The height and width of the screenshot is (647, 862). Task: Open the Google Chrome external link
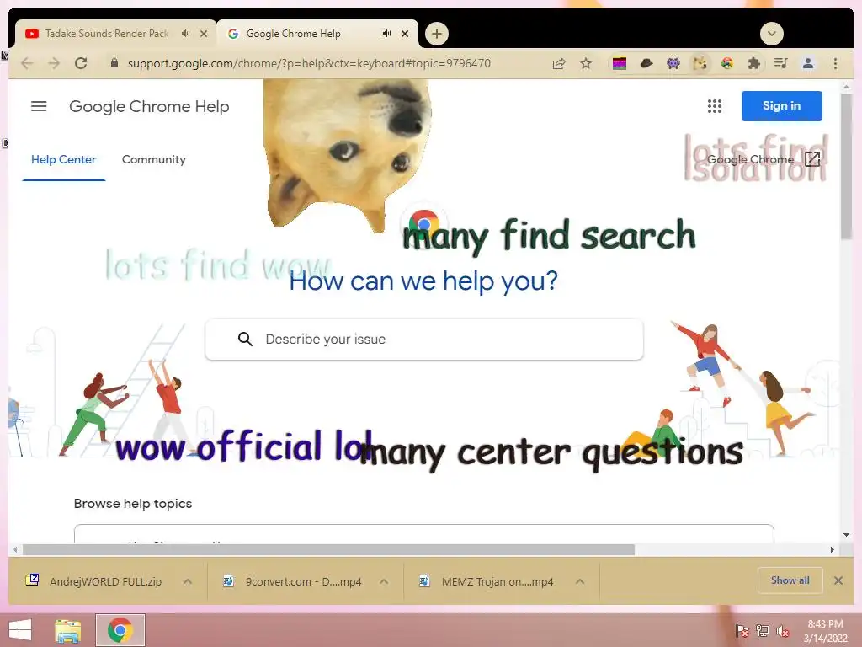(764, 159)
